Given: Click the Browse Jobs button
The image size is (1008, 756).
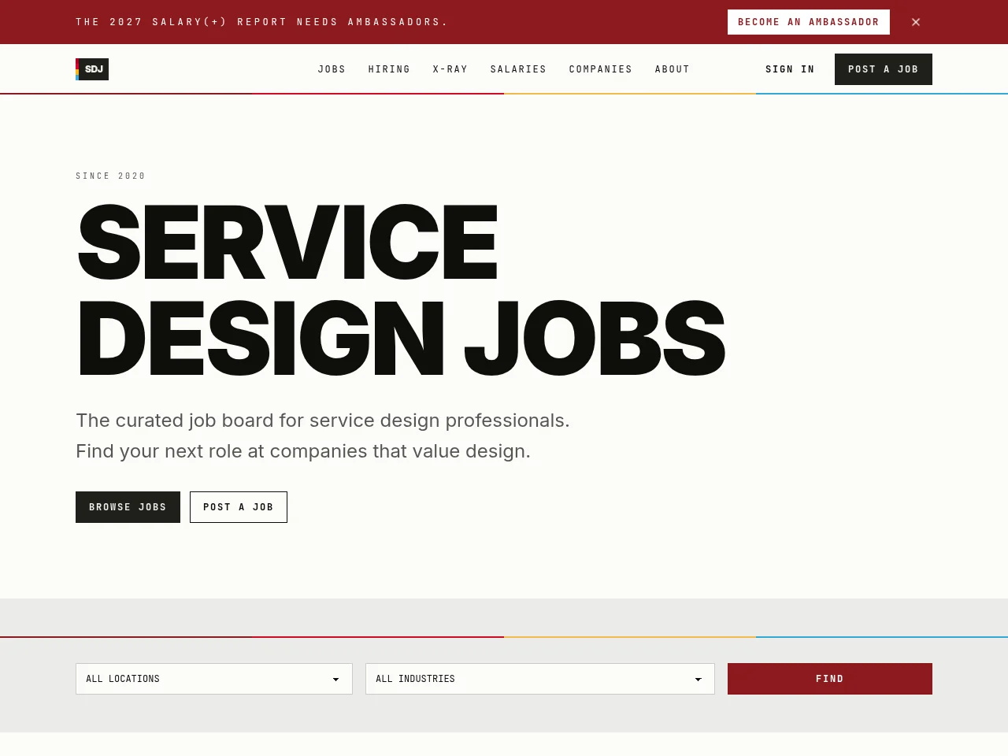Looking at the screenshot, I should [128, 507].
